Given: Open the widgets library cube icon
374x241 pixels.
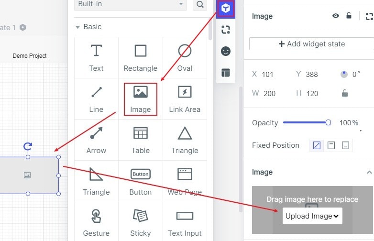Looking at the screenshot, I should point(226,9).
